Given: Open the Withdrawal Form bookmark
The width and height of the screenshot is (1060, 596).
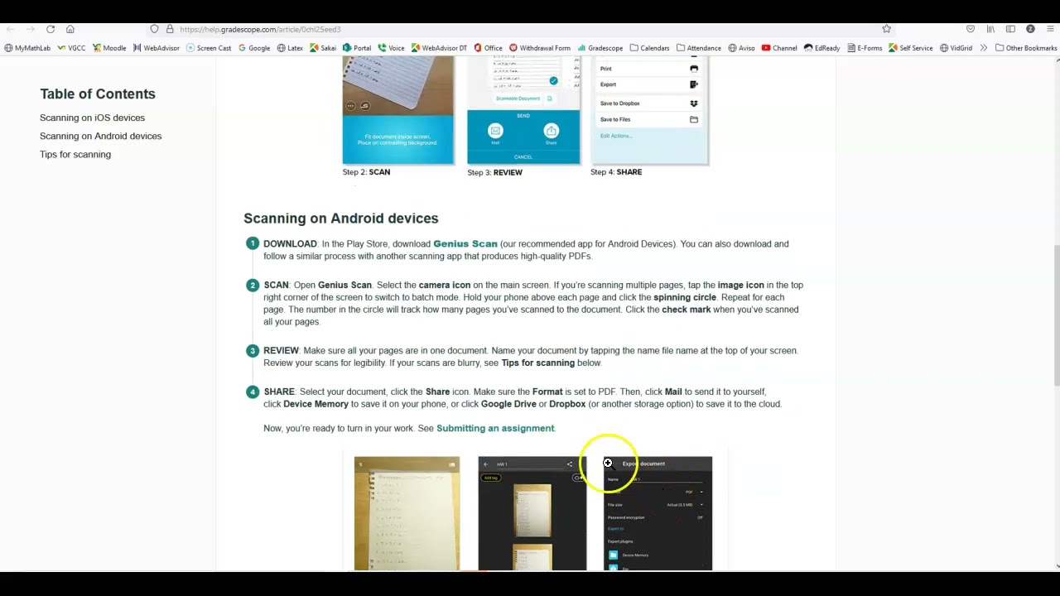Looking at the screenshot, I should [x=540, y=48].
